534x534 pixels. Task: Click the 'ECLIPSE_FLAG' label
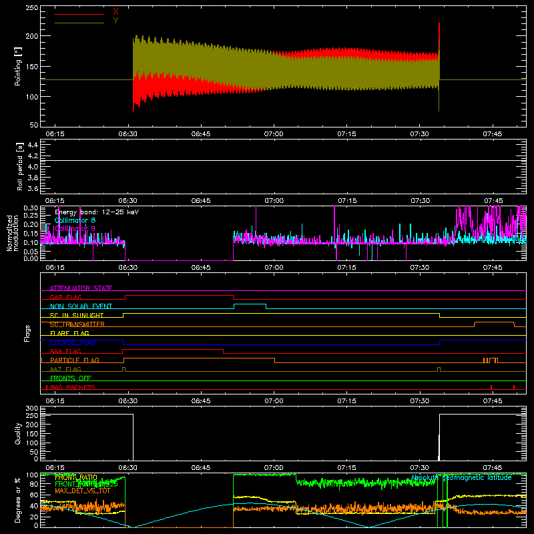pos(73,342)
